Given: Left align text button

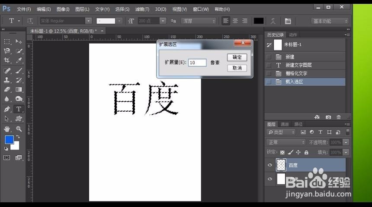Looking at the screenshot, I should (225, 21).
